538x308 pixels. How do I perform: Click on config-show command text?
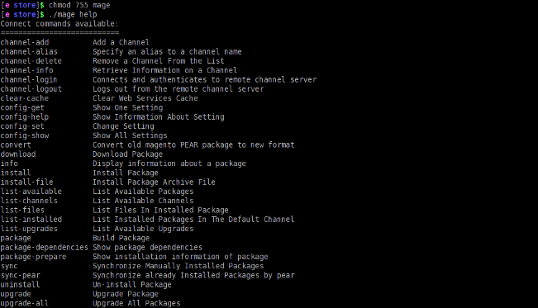tap(25, 135)
